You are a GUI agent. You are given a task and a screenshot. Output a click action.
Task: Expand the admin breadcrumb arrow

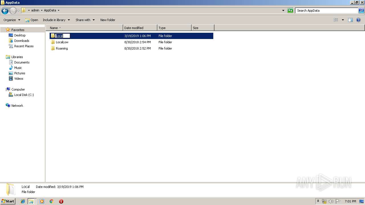pos(29,11)
